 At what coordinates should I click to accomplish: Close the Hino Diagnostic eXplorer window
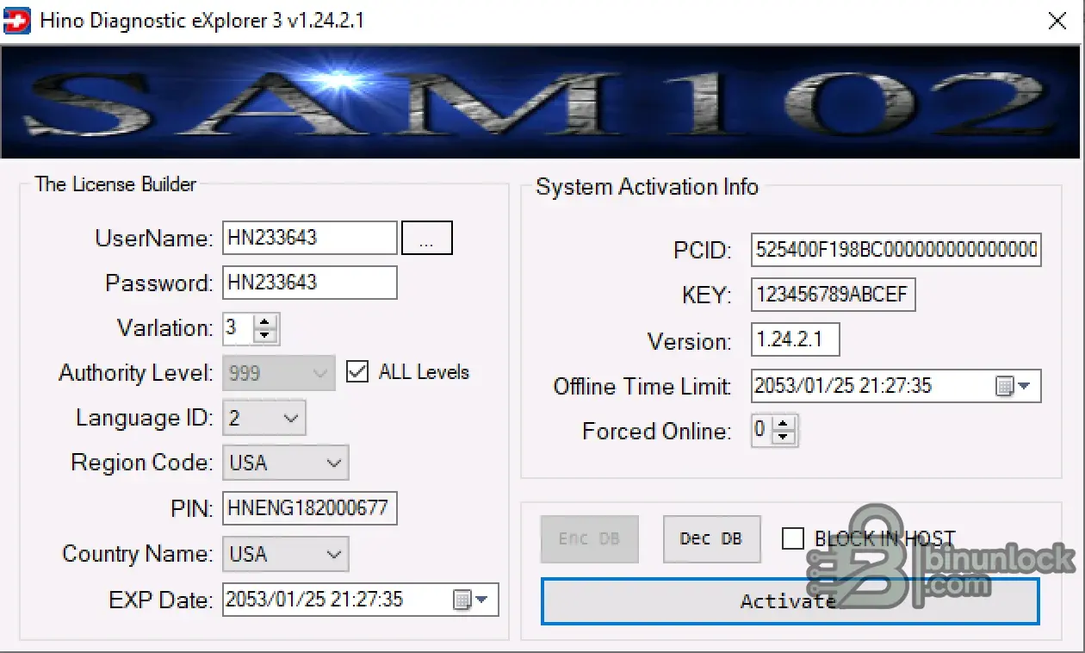[1057, 22]
